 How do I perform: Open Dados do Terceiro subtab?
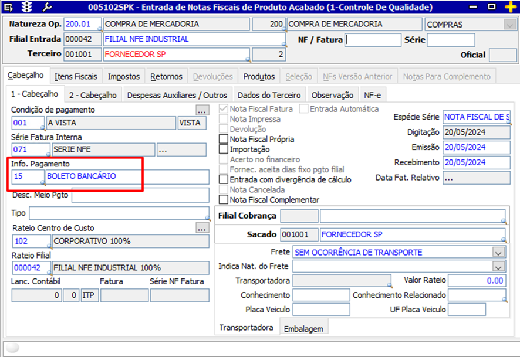point(269,96)
